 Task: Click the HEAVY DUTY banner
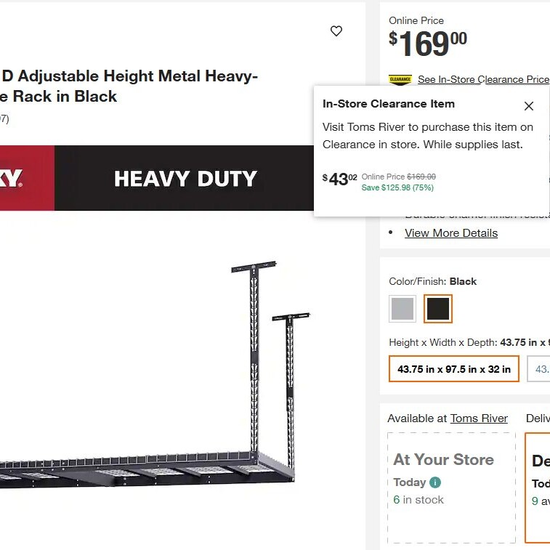[x=185, y=179]
